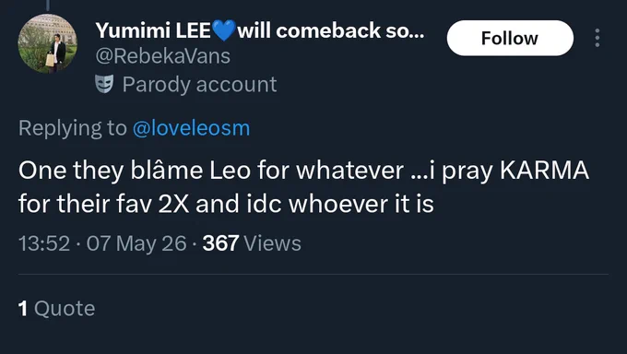The height and width of the screenshot is (354, 627).
Task: Follow the @RebekaVans account
Action: tap(510, 38)
